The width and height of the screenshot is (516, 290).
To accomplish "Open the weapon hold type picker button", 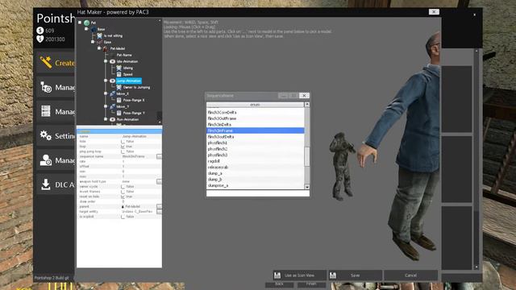I will click(159, 181).
